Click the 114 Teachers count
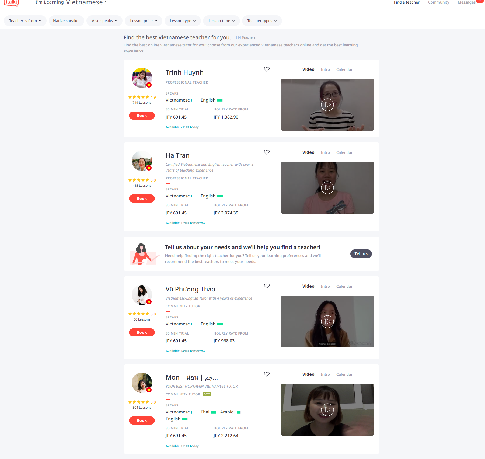 [245, 37]
